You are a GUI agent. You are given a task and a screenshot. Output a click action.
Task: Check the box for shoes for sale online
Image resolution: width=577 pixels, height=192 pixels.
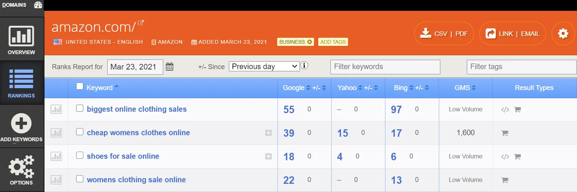coord(80,155)
